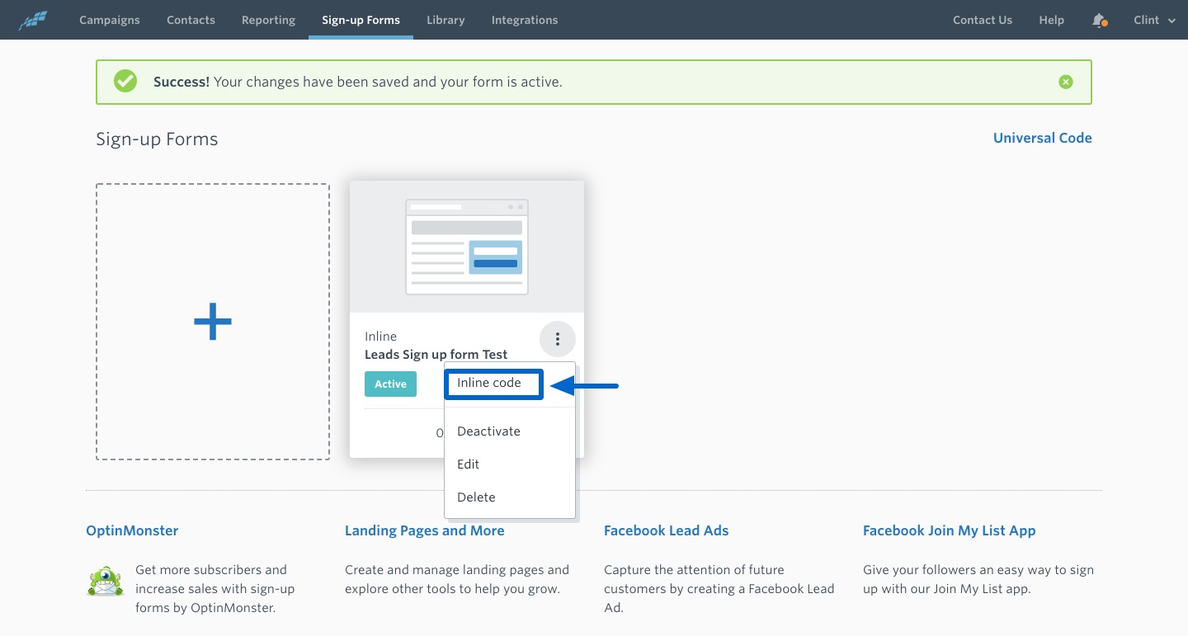Viewport: 1188px width, 636px height.
Task: Select the Sign-up Forms tab
Action: click(x=361, y=20)
